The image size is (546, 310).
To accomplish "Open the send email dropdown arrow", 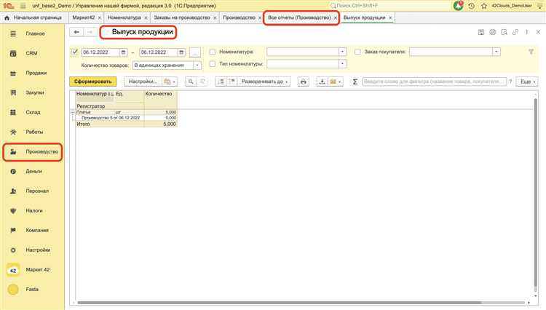I will (x=339, y=82).
